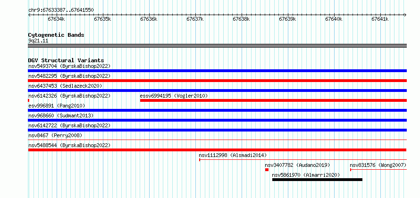Click the essv6994195 (Vogler2010) label

click(x=174, y=96)
